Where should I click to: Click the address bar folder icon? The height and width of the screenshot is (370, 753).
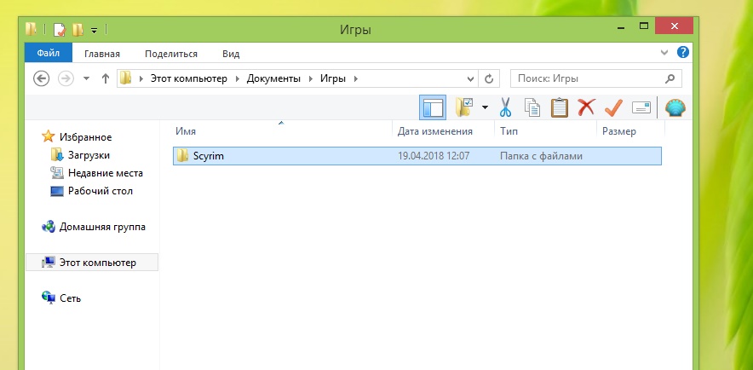click(125, 78)
